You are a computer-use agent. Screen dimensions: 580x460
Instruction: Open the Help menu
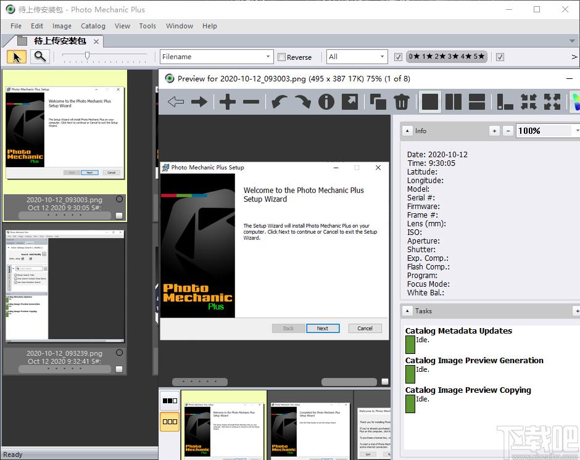click(210, 26)
